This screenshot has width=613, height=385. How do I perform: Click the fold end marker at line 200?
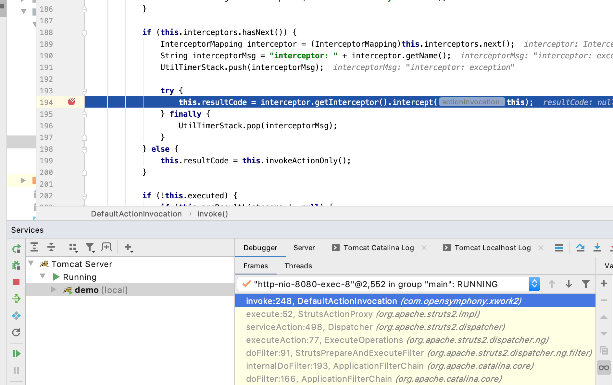click(x=84, y=173)
